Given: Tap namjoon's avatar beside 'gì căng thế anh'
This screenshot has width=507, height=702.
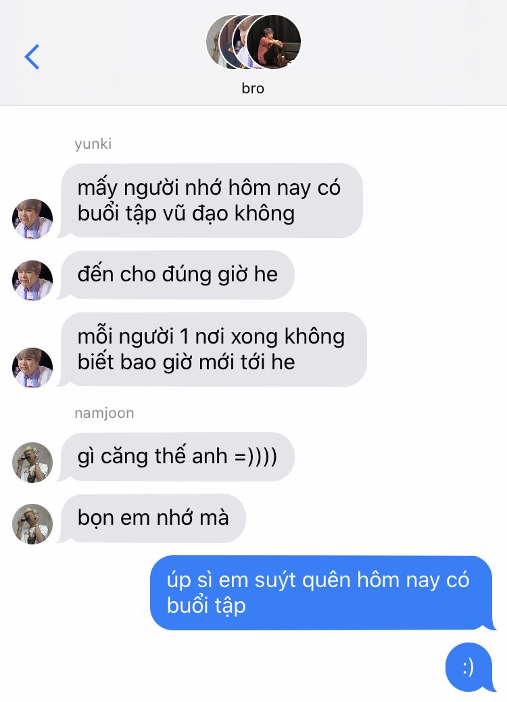Looking at the screenshot, I should (x=32, y=463).
